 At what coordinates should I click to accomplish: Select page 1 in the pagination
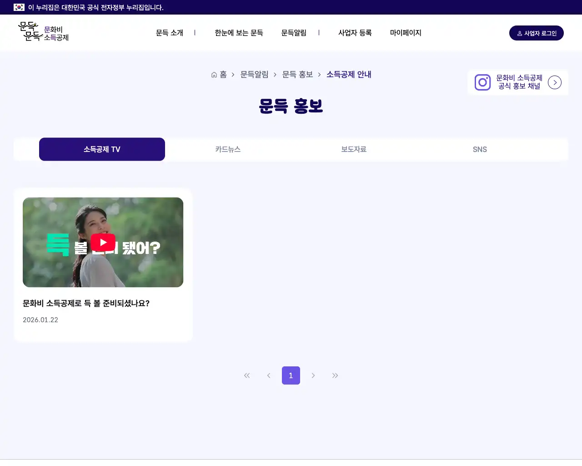click(x=291, y=375)
